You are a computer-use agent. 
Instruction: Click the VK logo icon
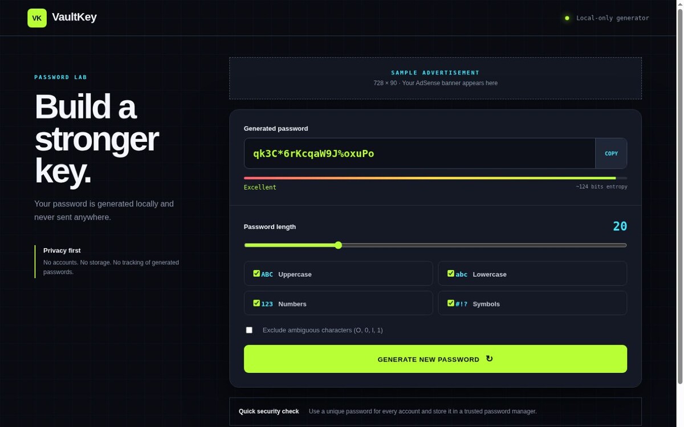pyautogui.click(x=37, y=18)
